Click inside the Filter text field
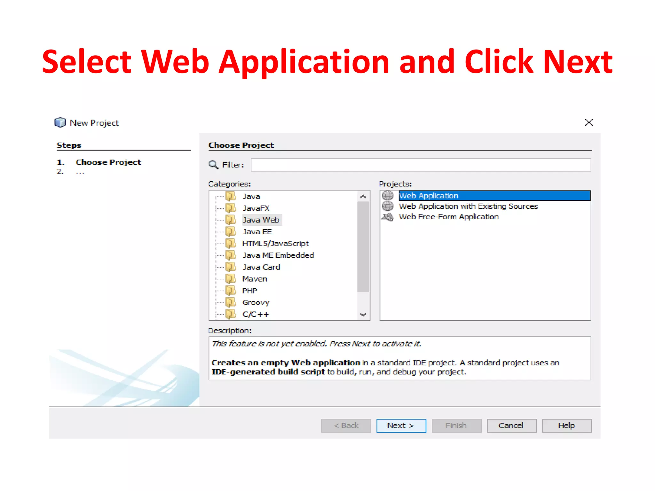Viewport: 655px width, 491px height. tap(421, 165)
